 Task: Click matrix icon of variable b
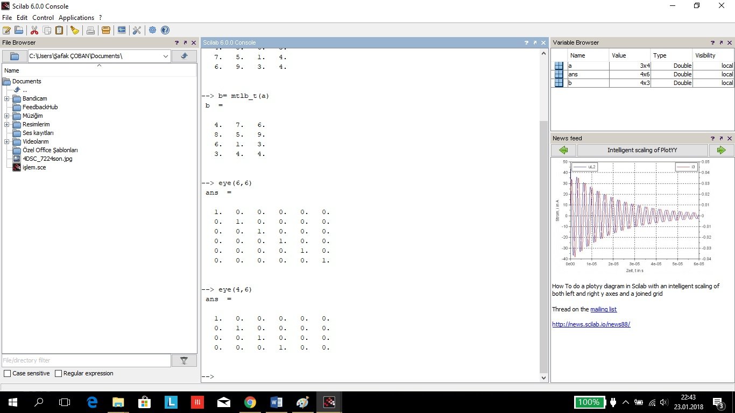click(559, 83)
